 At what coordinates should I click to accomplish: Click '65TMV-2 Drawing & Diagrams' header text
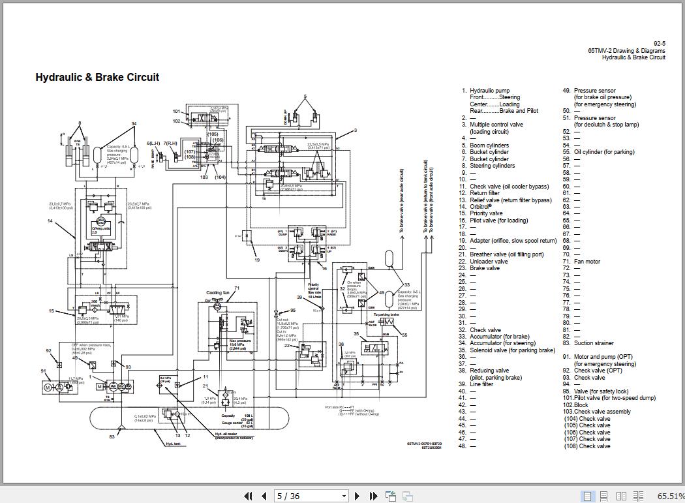(x=626, y=50)
